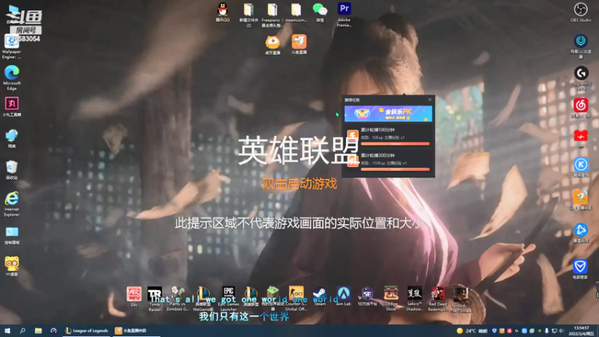Open the 控制面板 control panel icon
The height and width of the screenshot is (337, 599).
(11, 234)
